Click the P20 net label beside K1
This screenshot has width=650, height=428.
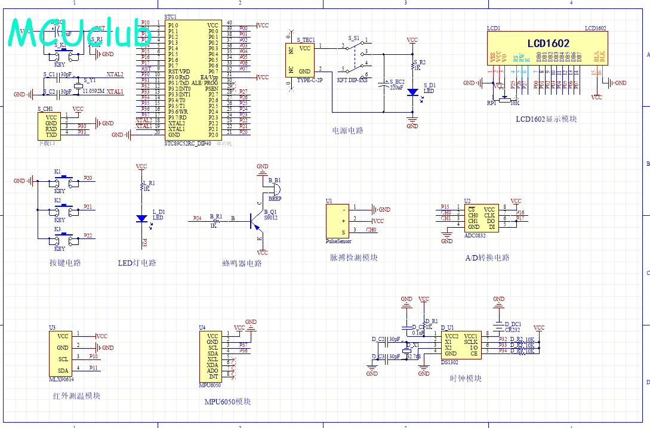point(88,178)
